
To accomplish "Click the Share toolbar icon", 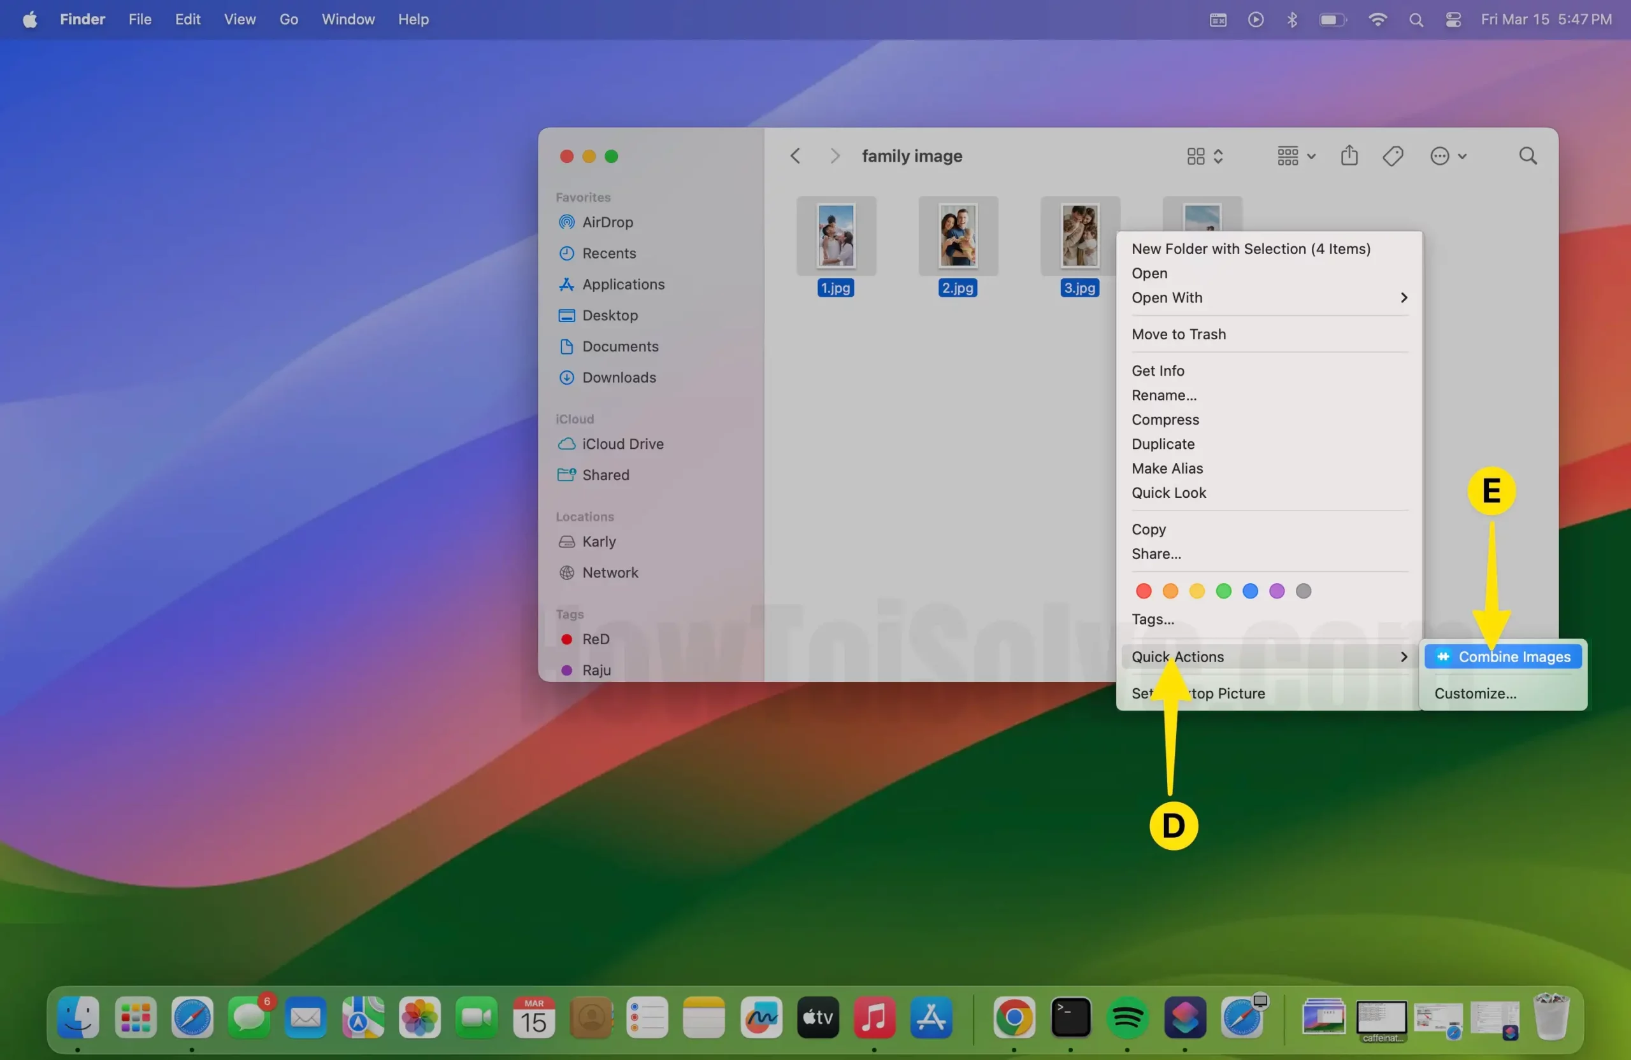I will [x=1349, y=155].
